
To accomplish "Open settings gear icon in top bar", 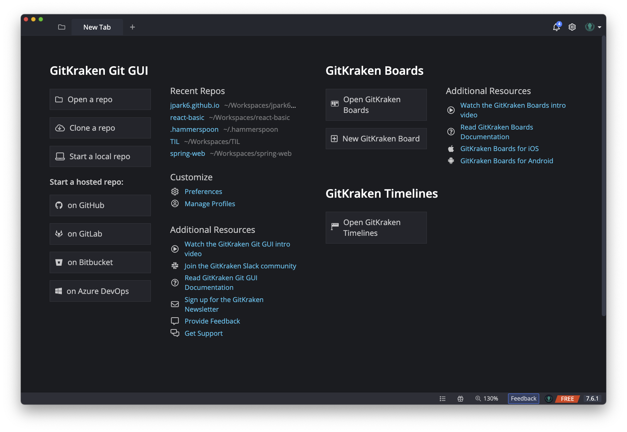I will 572,27.
